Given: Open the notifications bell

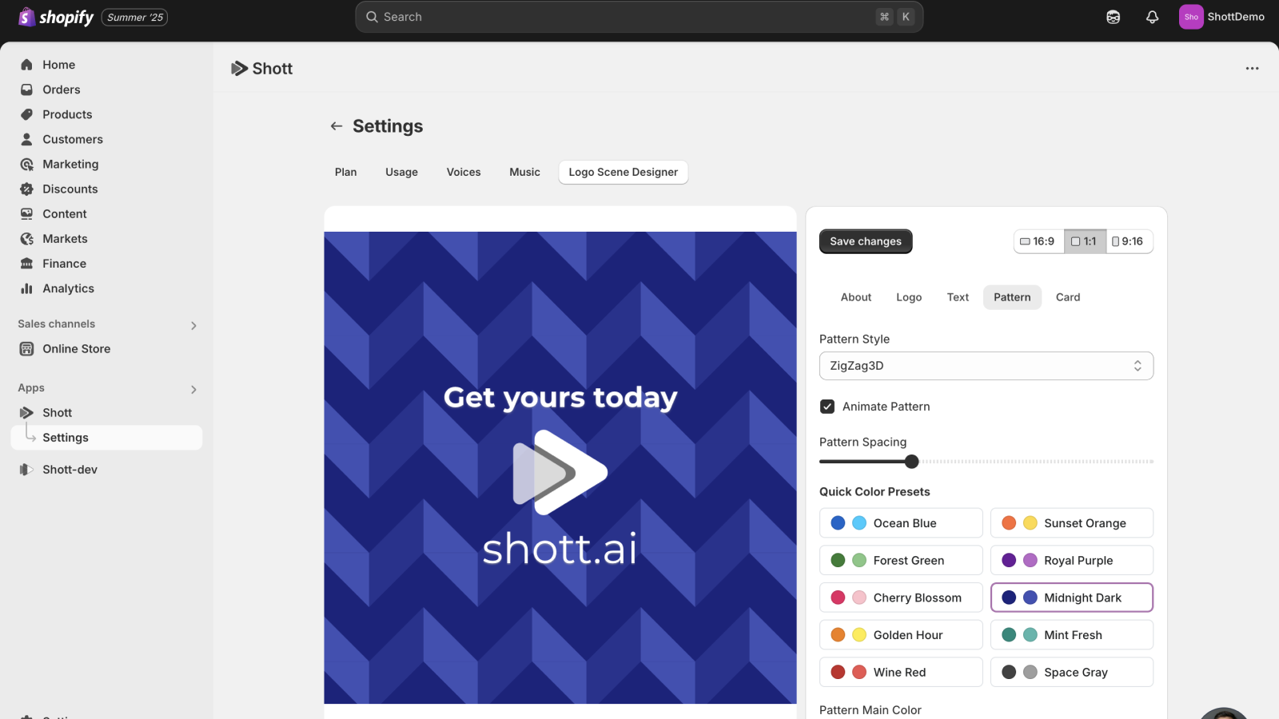Looking at the screenshot, I should coord(1152,17).
